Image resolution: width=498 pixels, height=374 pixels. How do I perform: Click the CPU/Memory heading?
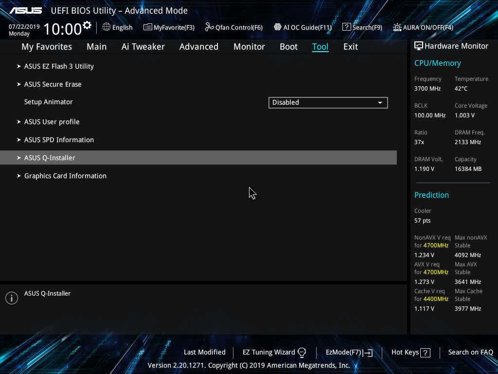click(437, 63)
